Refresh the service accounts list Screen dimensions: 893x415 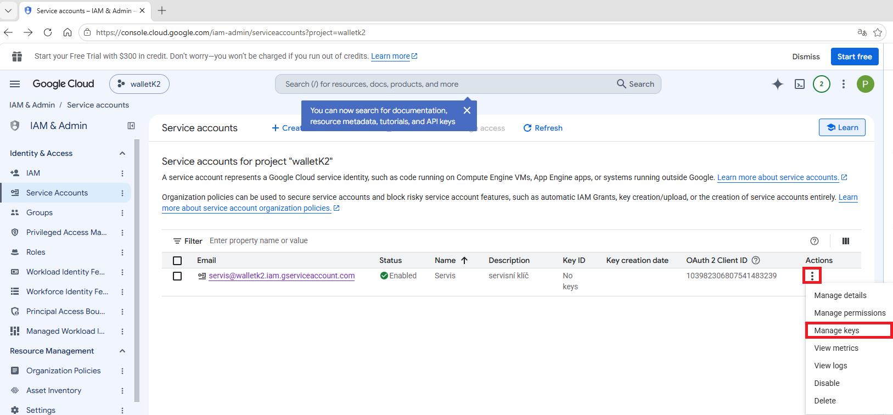[x=543, y=128]
